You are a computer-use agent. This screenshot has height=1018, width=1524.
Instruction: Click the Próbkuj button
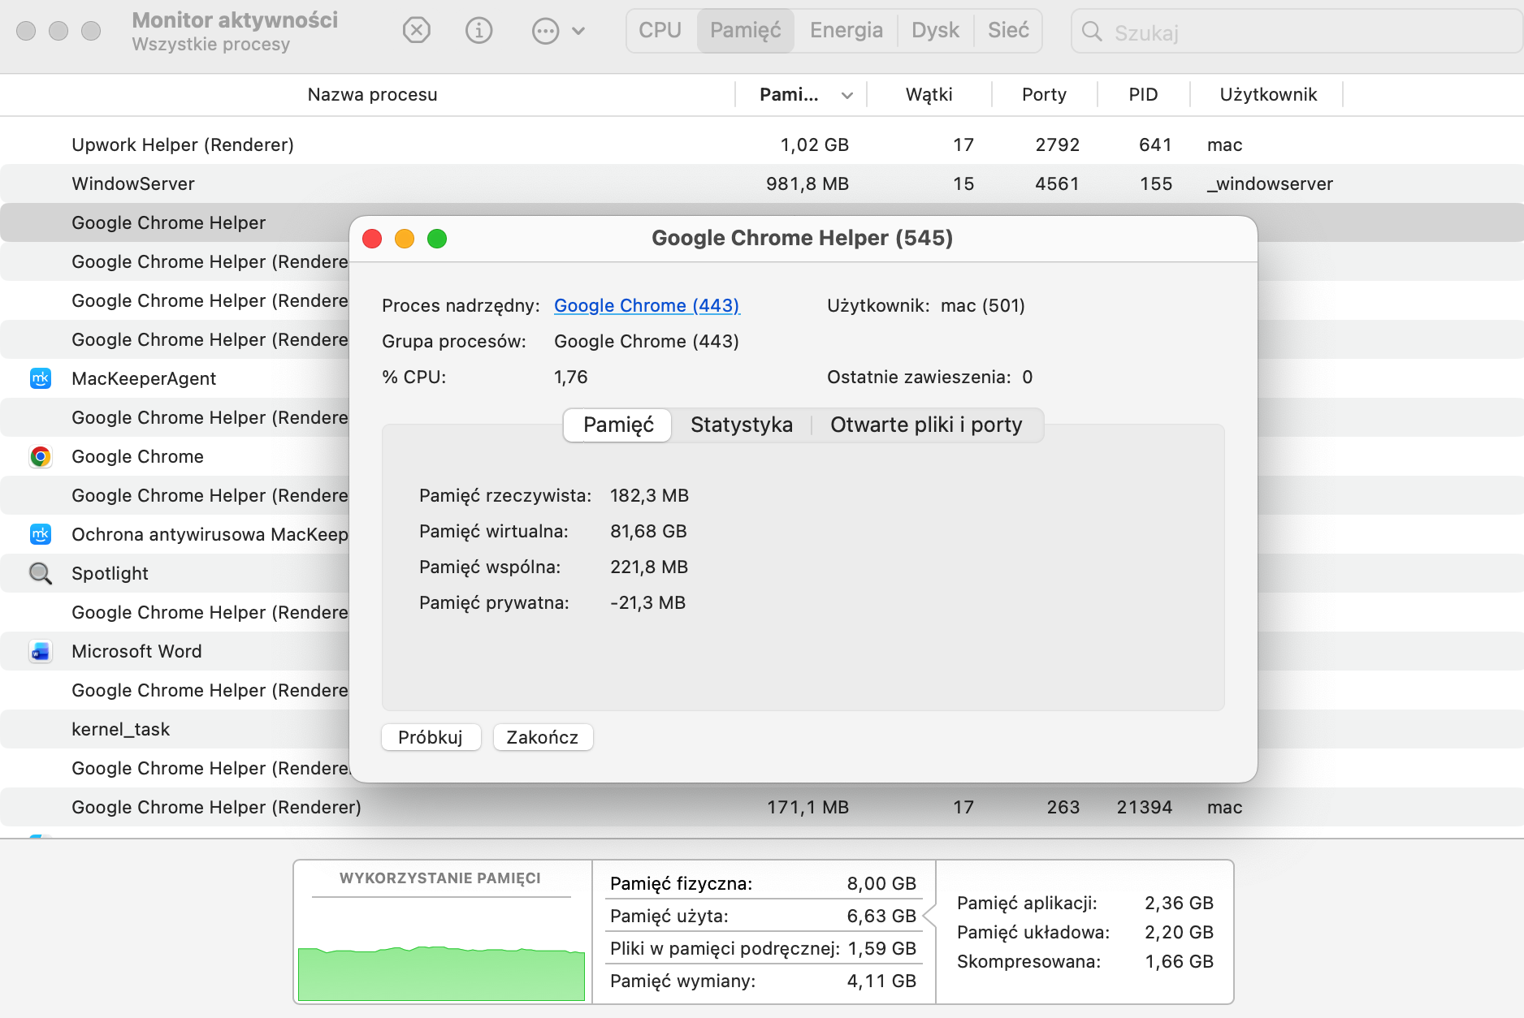coord(431,737)
